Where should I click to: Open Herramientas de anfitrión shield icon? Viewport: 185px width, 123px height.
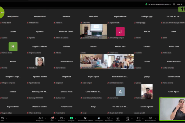pos(85,118)
